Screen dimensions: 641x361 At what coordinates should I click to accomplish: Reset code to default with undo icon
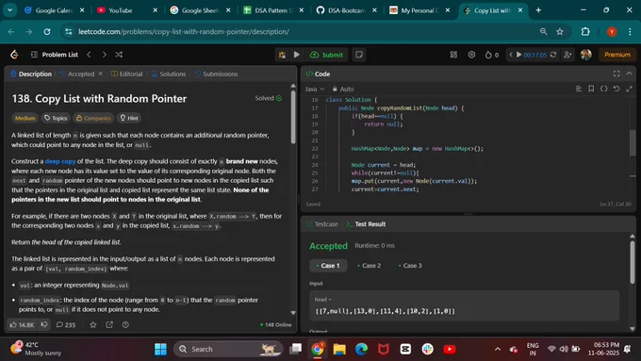[616, 89]
